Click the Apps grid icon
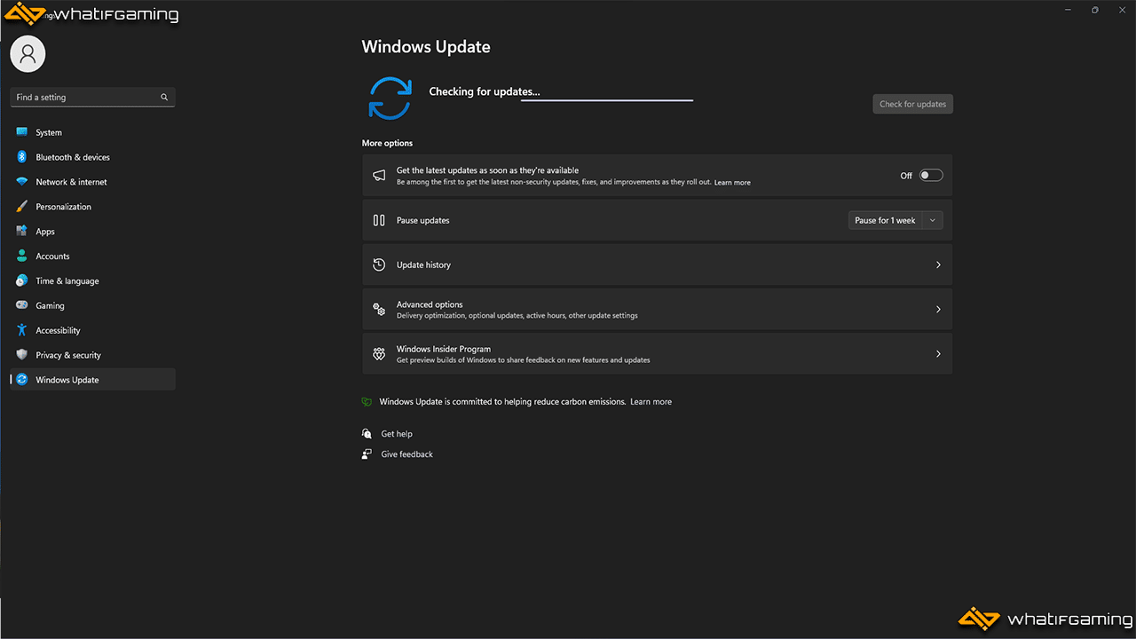Screen dimensions: 1136x639 (21, 232)
